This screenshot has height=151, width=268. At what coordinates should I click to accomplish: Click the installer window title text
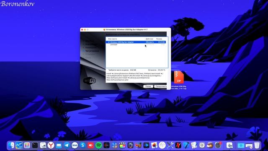pos(126,29)
